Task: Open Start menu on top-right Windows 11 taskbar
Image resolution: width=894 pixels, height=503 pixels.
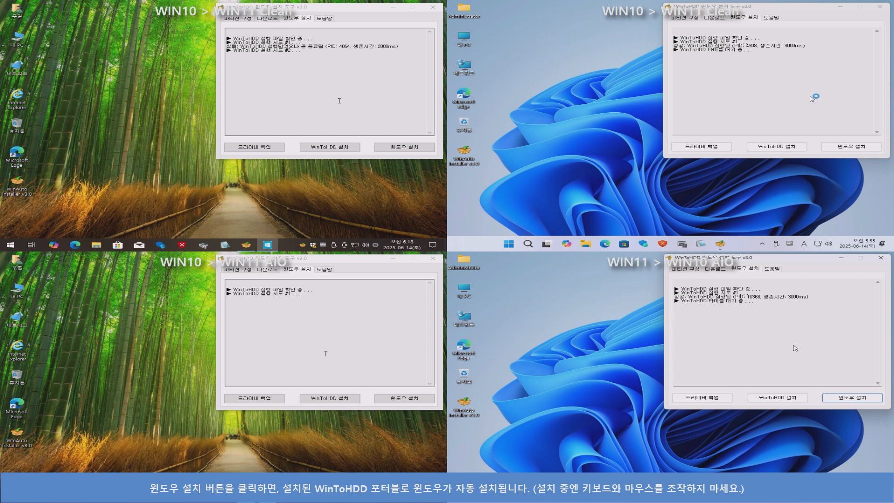Action: coord(508,244)
